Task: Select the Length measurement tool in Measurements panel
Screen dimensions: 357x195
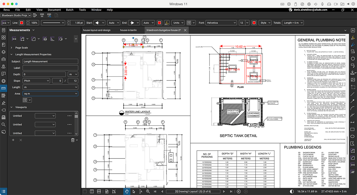Action: coord(14,39)
